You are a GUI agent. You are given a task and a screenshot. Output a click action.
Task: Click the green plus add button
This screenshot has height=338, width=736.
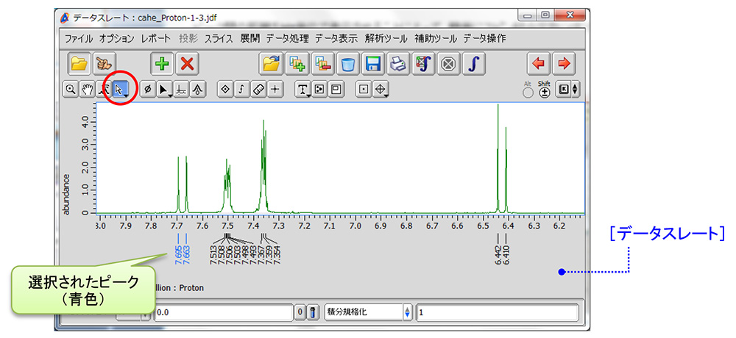(162, 64)
